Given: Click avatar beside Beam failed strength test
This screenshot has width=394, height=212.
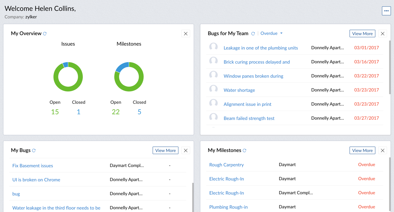Looking at the screenshot, I should pos(213,118).
